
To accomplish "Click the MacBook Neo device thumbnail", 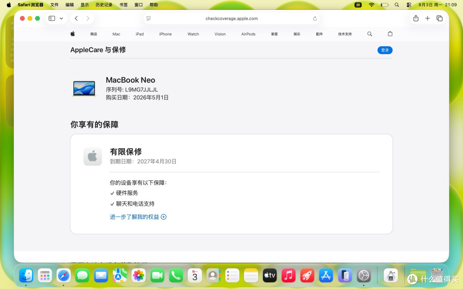I will tap(84, 88).
